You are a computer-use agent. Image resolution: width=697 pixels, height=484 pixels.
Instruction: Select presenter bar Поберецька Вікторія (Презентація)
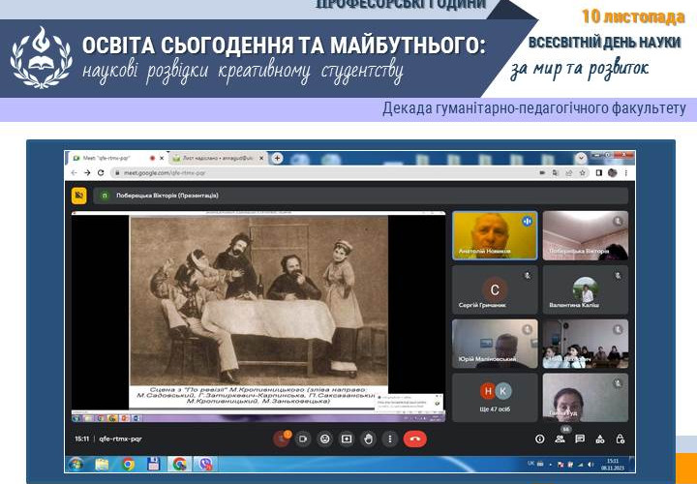coord(360,196)
